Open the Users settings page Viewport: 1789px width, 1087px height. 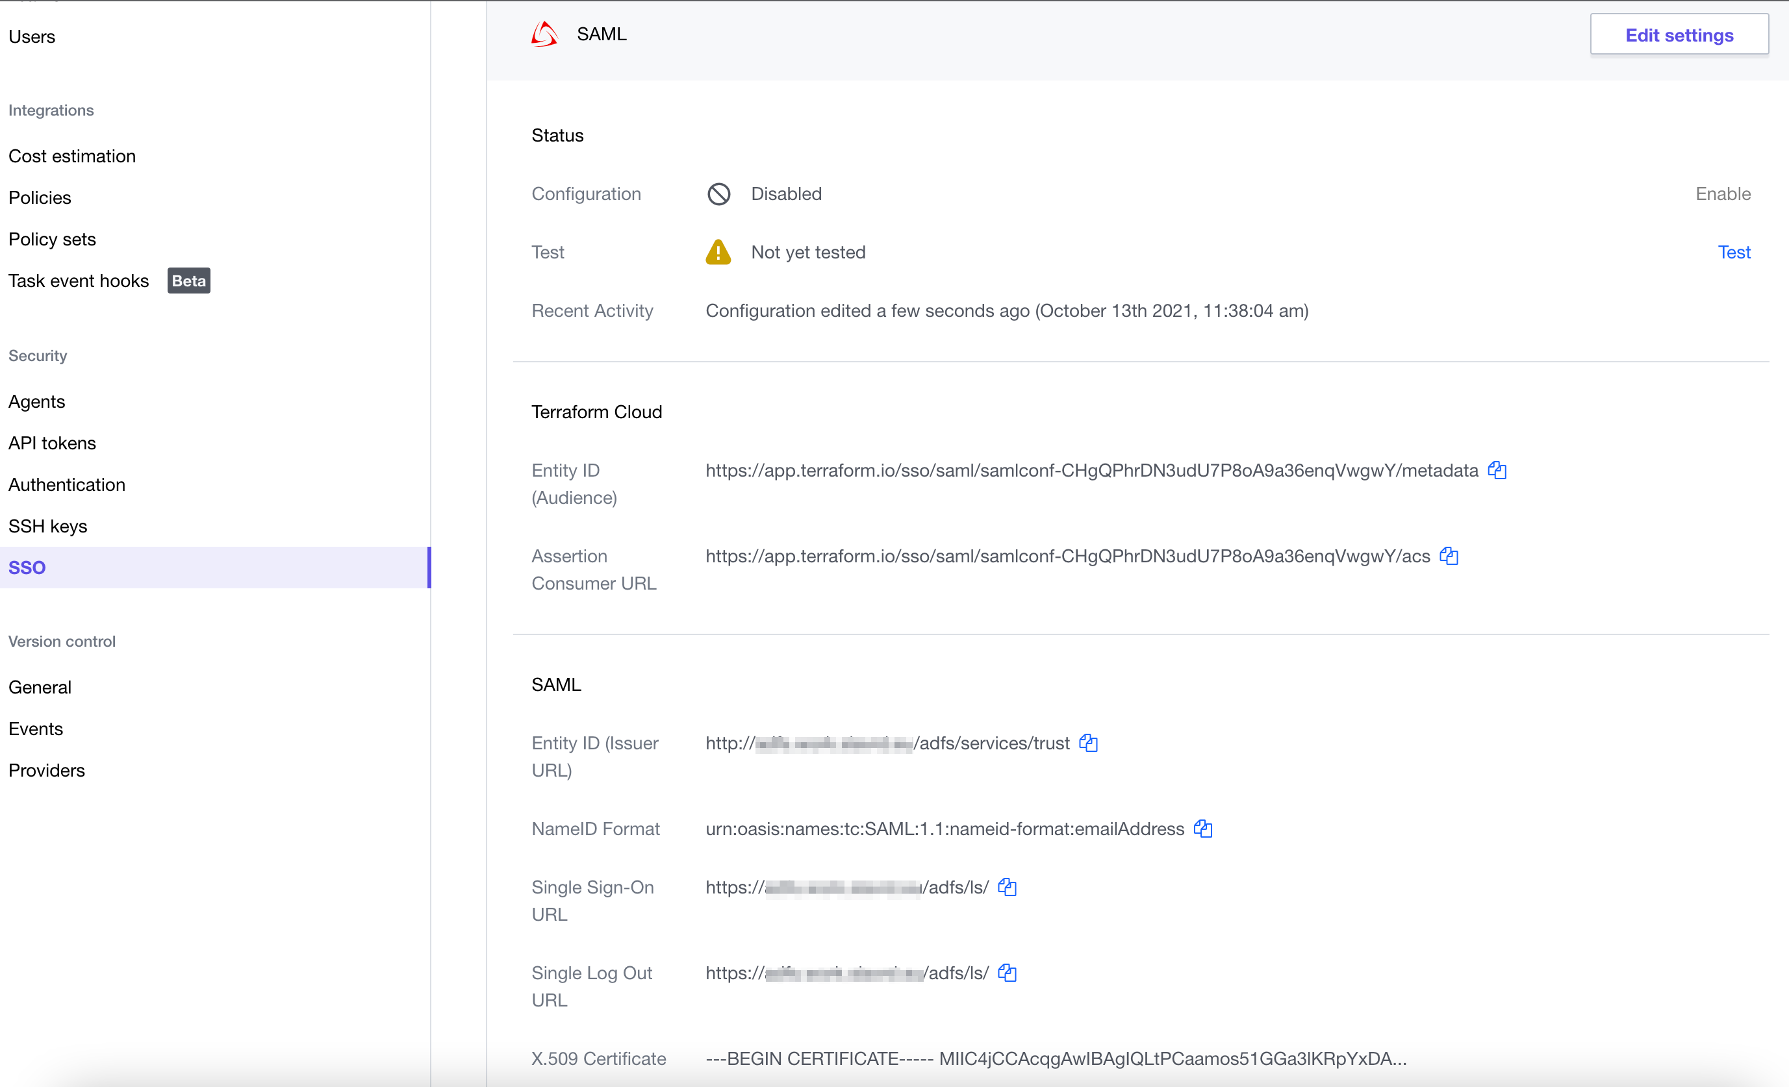coord(32,36)
